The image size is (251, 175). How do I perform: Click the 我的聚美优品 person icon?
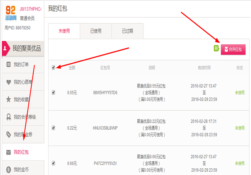tap(5, 48)
